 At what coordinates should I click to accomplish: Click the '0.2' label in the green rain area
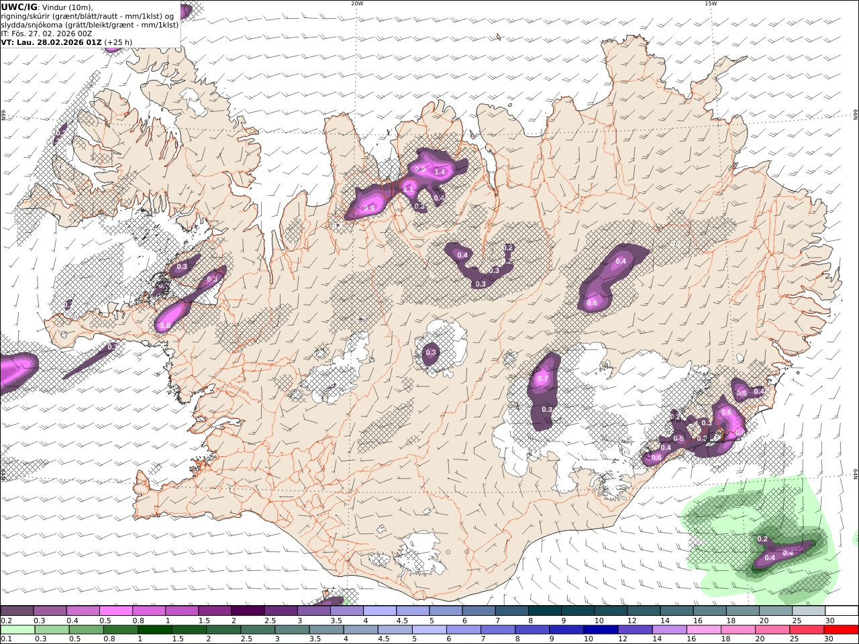coord(762,539)
